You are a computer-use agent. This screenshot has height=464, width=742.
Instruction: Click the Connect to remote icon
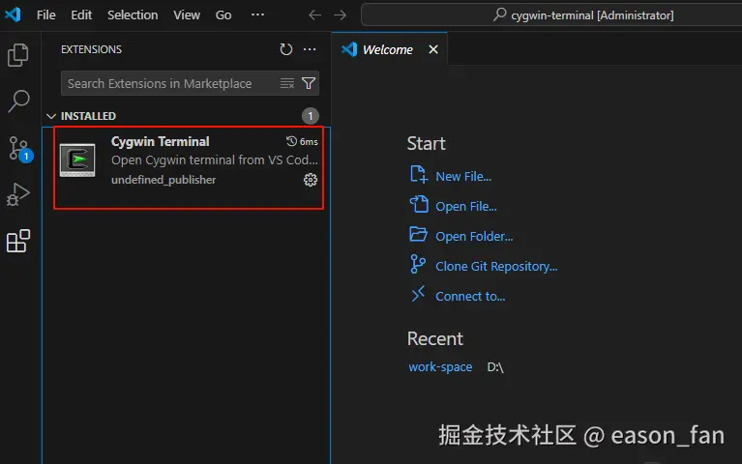(418, 294)
